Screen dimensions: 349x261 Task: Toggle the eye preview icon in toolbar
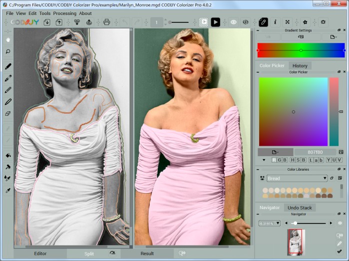[x=234, y=22]
